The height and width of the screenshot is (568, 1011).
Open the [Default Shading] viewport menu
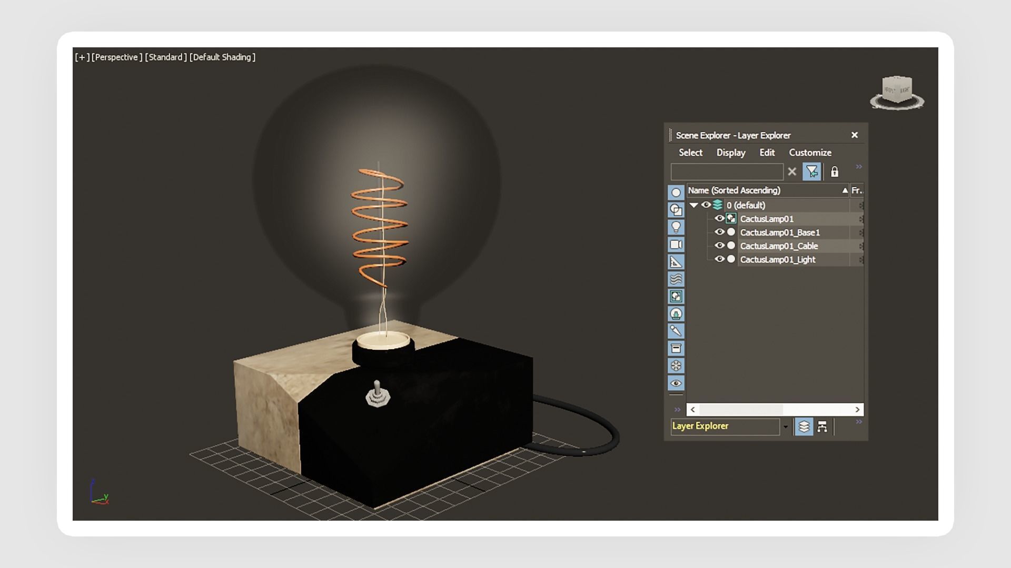pyautogui.click(x=222, y=57)
